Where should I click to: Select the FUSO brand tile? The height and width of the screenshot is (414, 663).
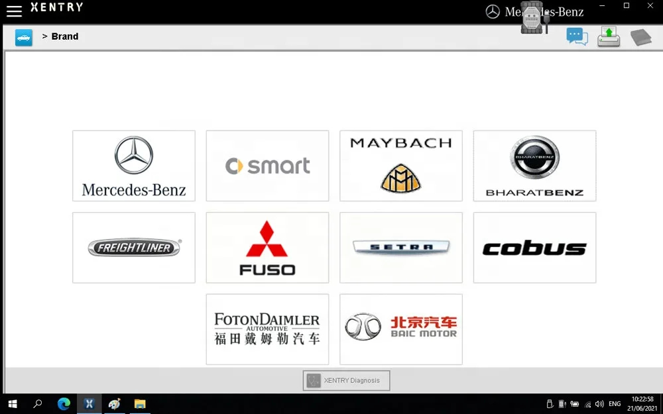coord(267,247)
